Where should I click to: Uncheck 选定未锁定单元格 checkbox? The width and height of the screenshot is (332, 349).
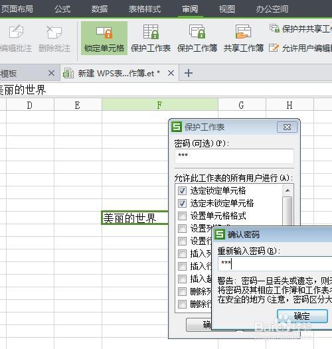click(x=182, y=203)
